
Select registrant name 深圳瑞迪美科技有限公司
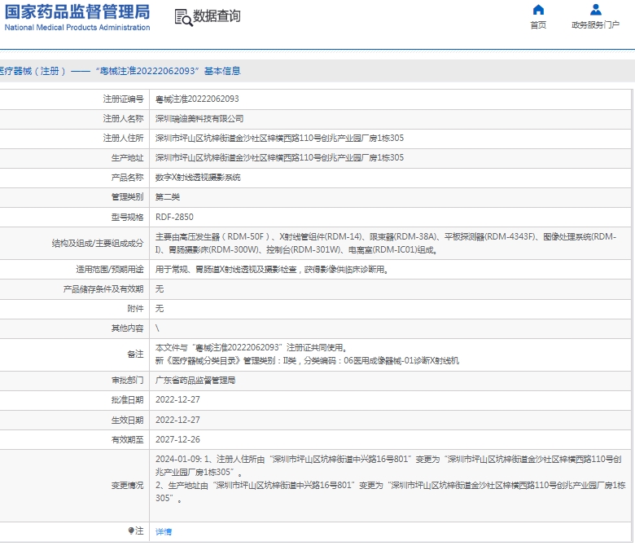point(199,118)
